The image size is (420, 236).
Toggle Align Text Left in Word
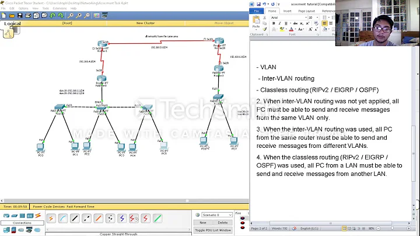pyautogui.click(x=324, y=23)
